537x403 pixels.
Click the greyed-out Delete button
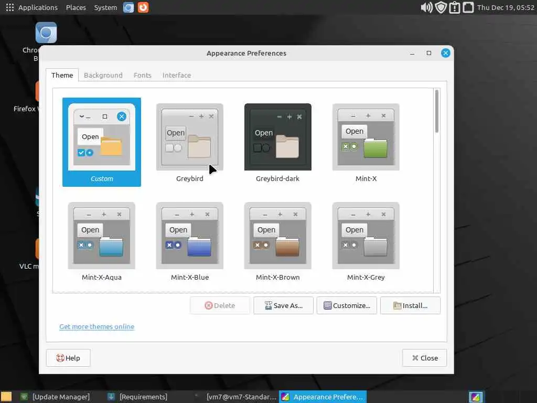pyautogui.click(x=220, y=305)
